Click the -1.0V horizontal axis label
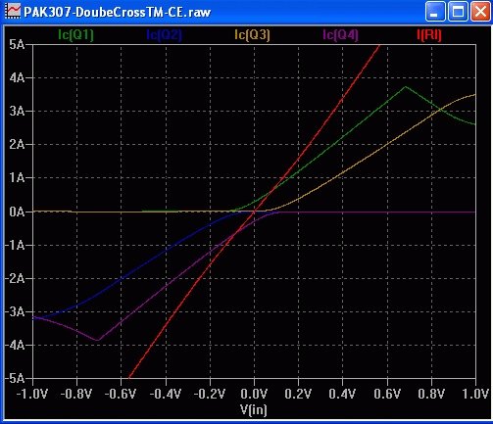 (x=32, y=394)
